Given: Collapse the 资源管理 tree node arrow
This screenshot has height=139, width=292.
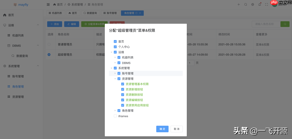Looking at the screenshot, I should click(115, 79).
